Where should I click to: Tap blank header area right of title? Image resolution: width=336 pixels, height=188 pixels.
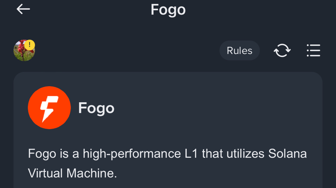coord(260,9)
